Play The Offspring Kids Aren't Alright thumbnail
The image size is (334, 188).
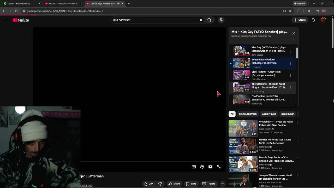tap(241, 87)
